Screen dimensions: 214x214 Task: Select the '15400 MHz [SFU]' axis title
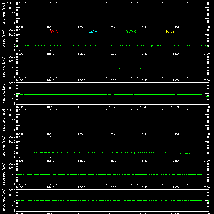click(4, 200)
